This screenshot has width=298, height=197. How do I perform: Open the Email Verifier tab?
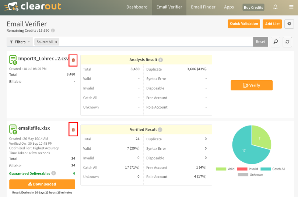(x=169, y=7)
